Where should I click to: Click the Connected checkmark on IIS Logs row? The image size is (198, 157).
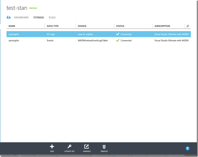pos(118,34)
